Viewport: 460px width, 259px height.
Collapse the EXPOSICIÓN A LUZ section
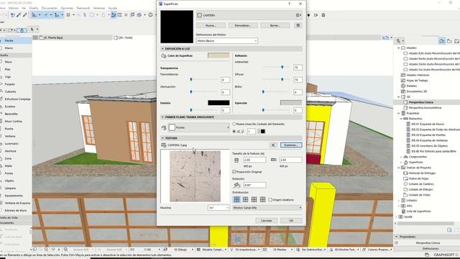coord(163,49)
